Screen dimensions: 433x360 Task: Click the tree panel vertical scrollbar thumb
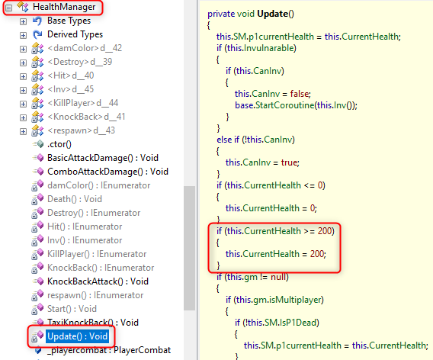(189, 248)
